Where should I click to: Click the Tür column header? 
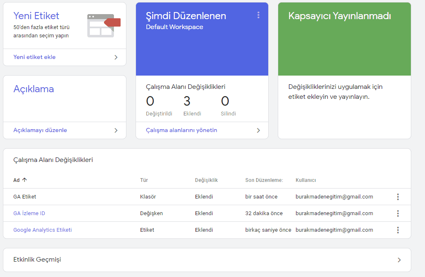point(144,180)
